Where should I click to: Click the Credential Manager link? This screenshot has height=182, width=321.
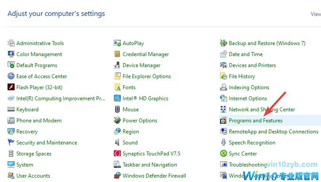pyautogui.click(x=146, y=54)
